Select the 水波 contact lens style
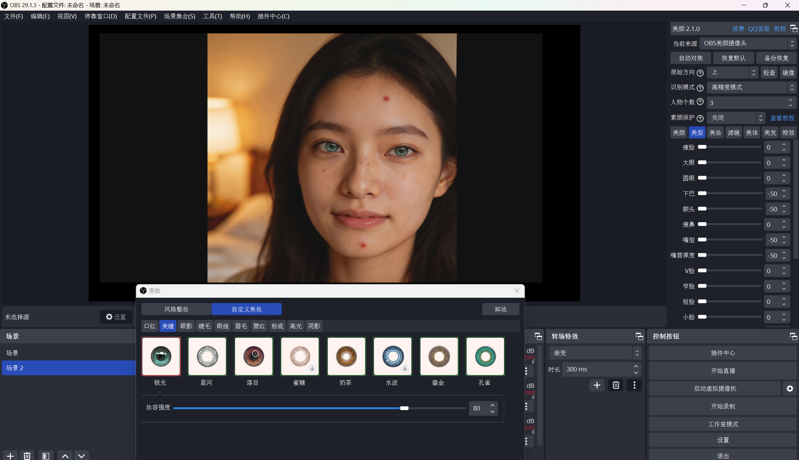Image resolution: width=799 pixels, height=460 pixels. click(x=392, y=356)
